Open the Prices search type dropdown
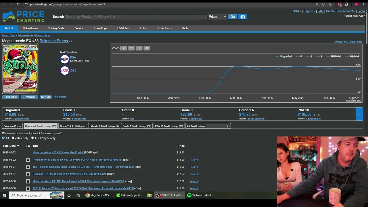 click(217, 17)
